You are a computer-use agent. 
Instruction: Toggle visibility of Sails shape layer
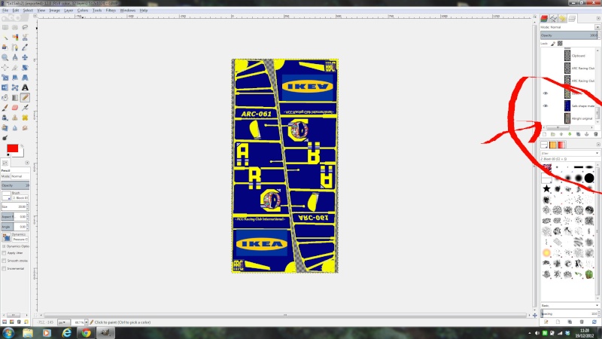click(545, 105)
